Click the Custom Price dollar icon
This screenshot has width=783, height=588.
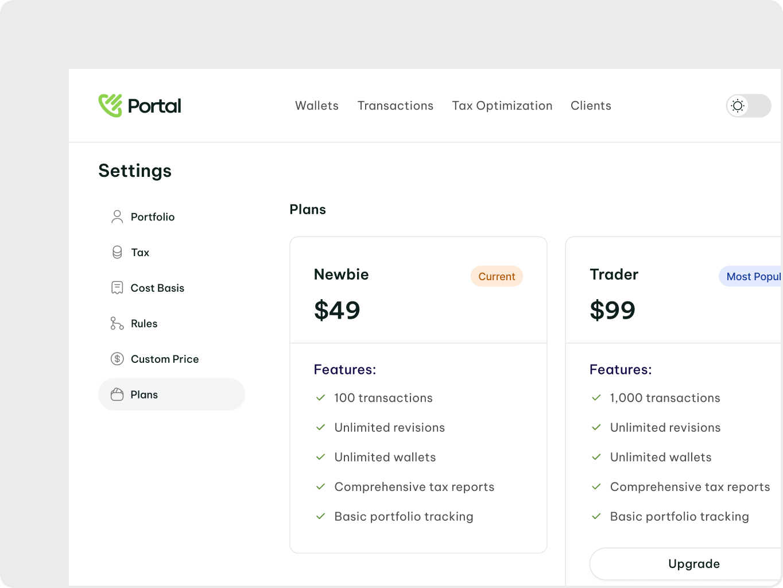[117, 359]
